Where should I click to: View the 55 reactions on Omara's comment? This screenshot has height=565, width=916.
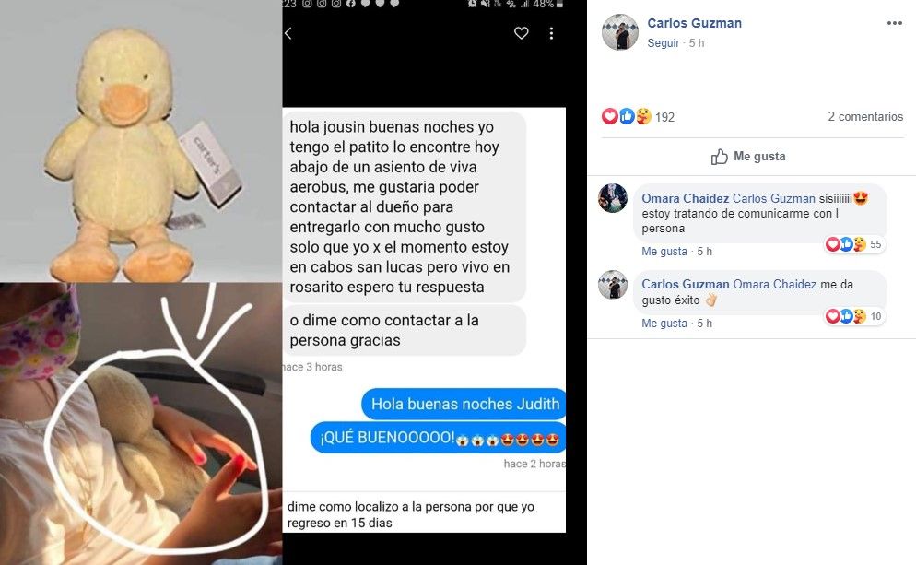pos(854,244)
